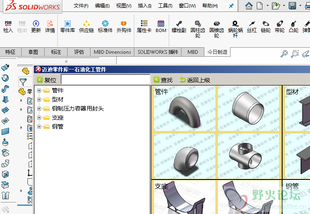Click the sweep feature icon in left toolbar
The image size is (310, 214).
5,89
